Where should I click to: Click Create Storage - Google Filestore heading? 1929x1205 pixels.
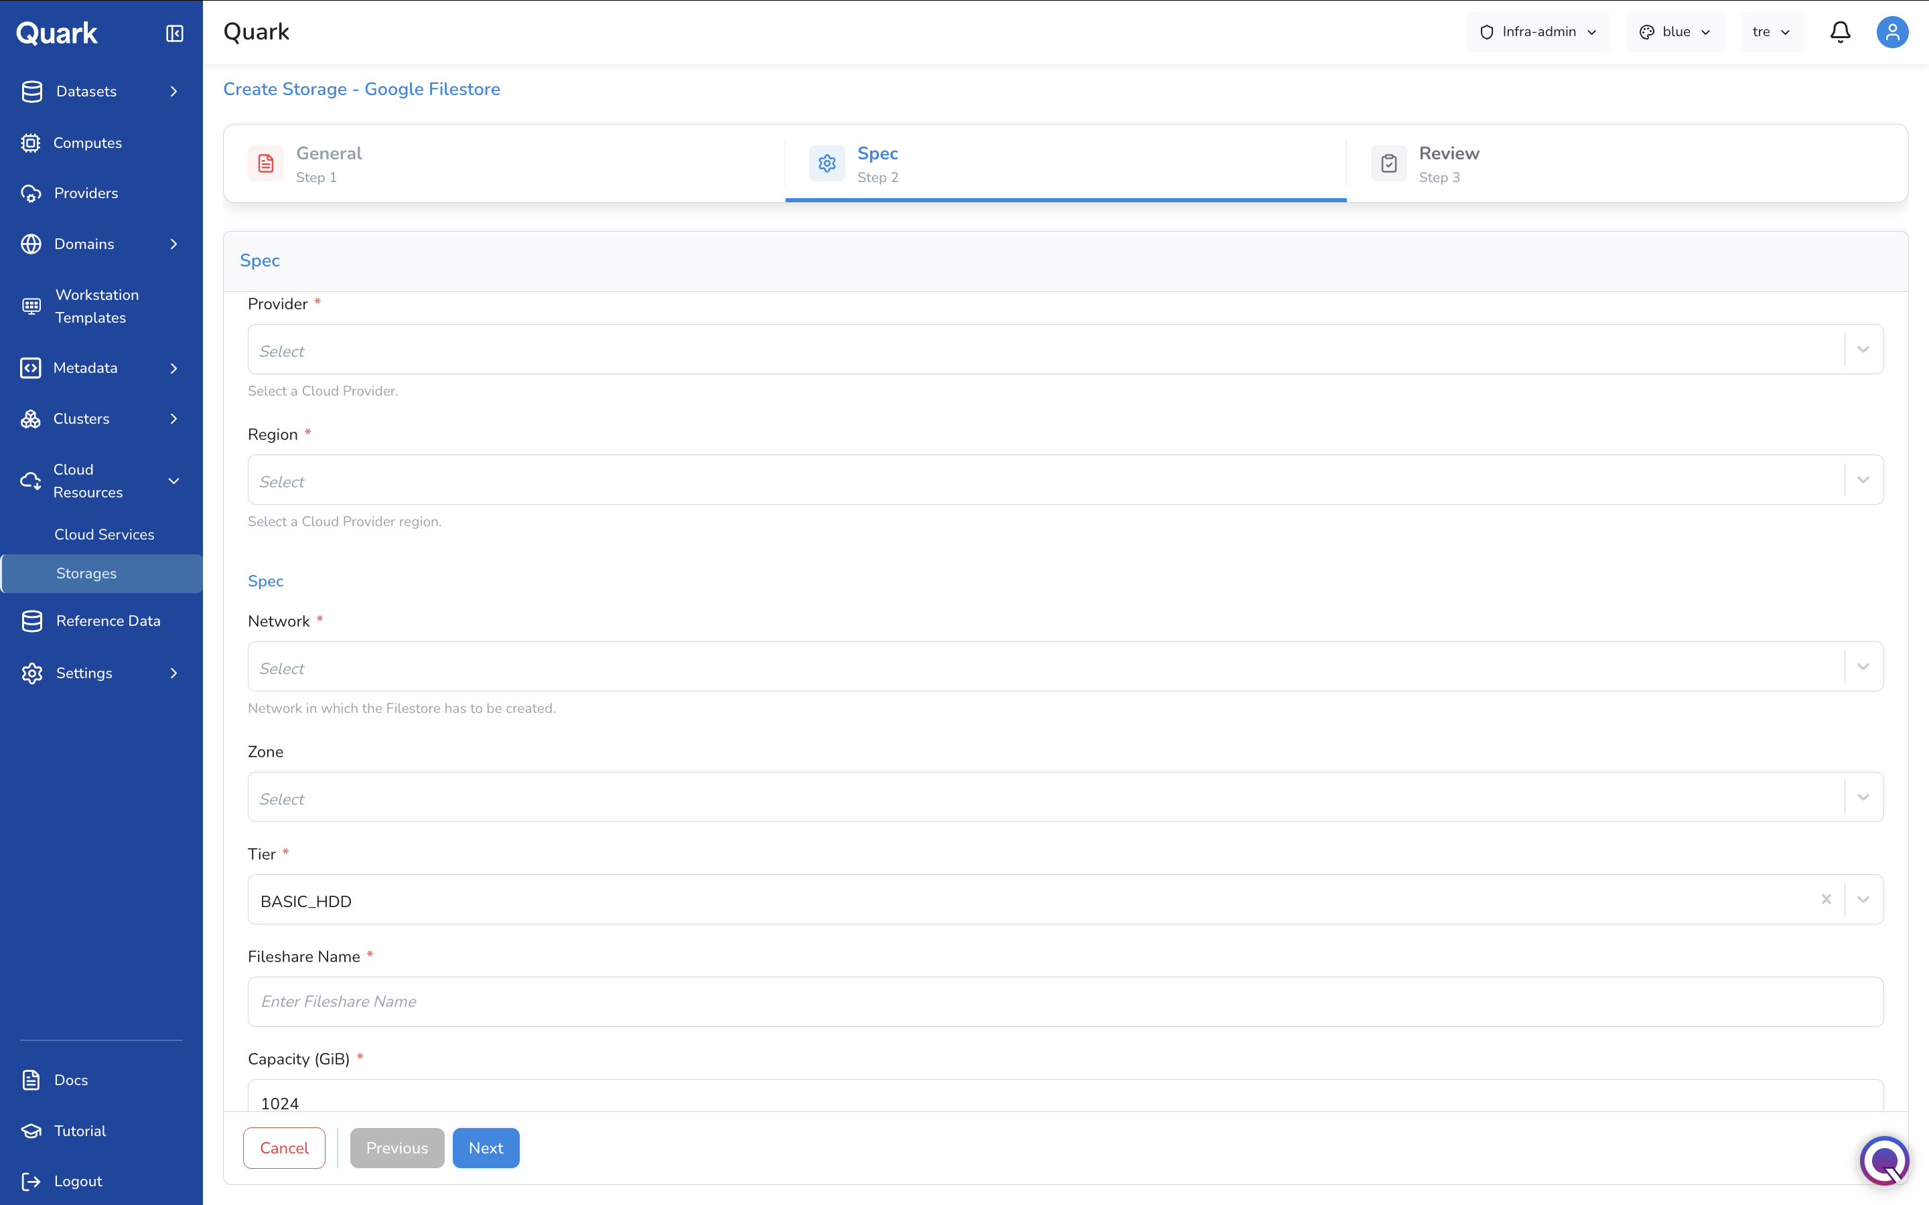click(362, 89)
